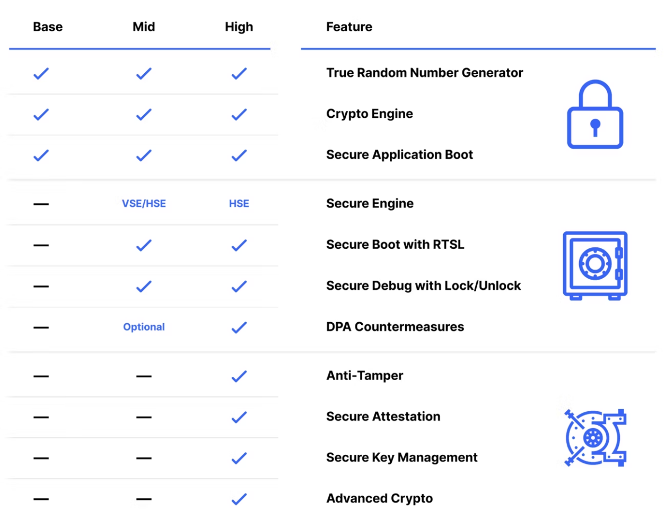This screenshot has width=665, height=527.
Task: Click the Secure Key Management feature text
Action: click(x=401, y=457)
